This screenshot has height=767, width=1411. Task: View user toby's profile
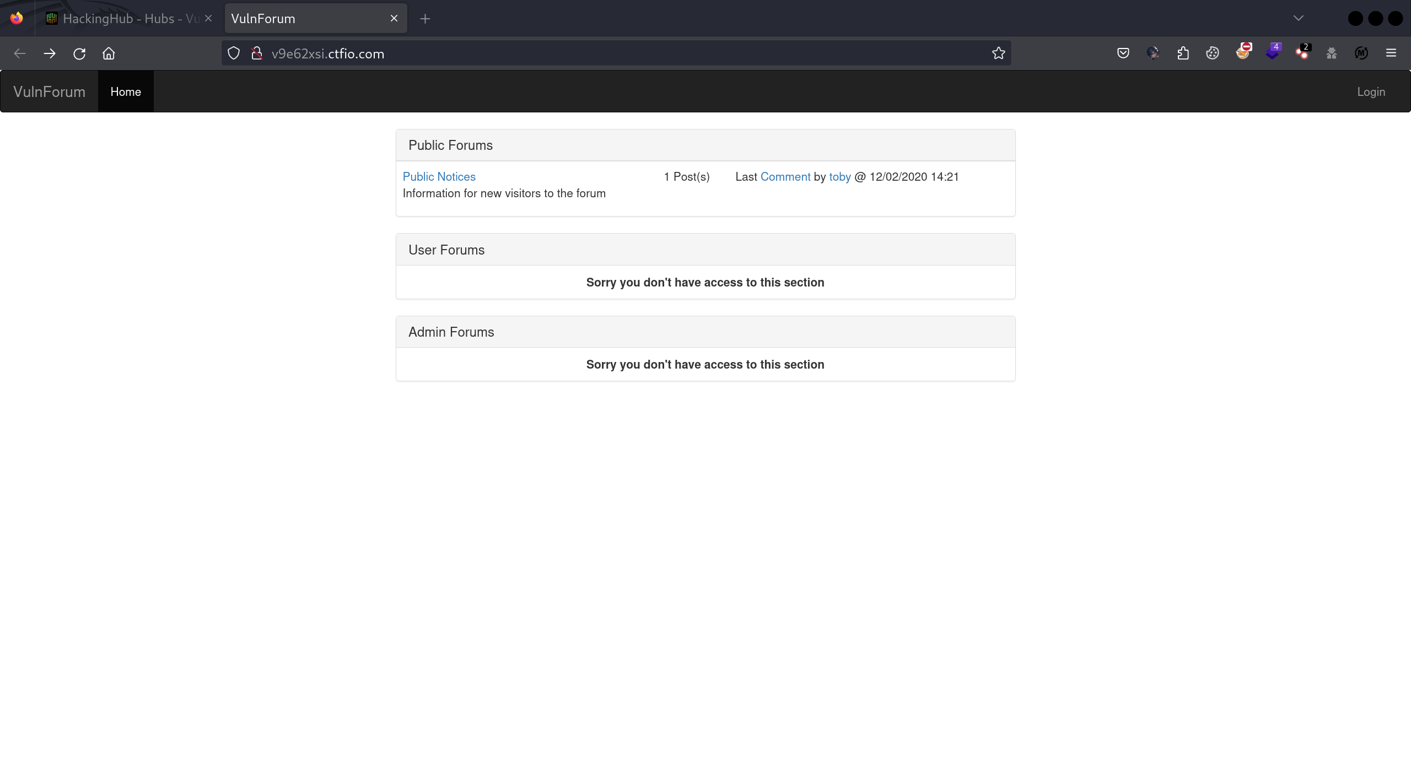click(x=840, y=176)
